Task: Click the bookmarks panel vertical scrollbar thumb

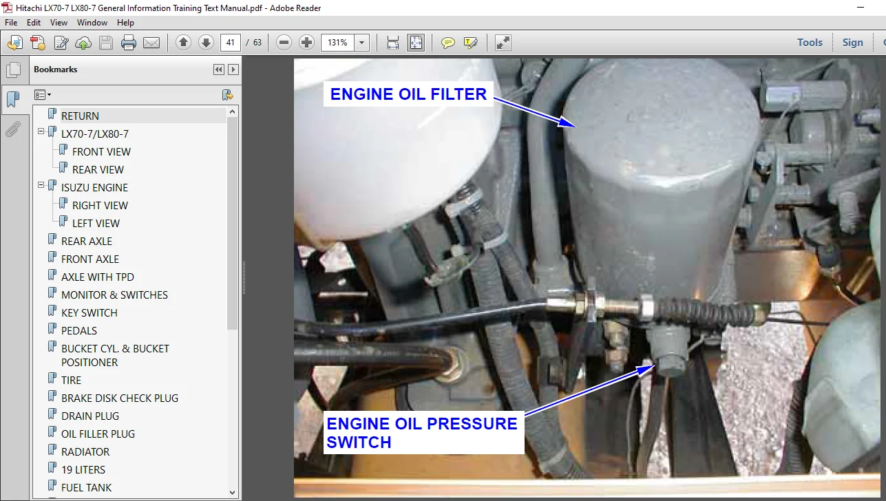Action: [x=233, y=223]
